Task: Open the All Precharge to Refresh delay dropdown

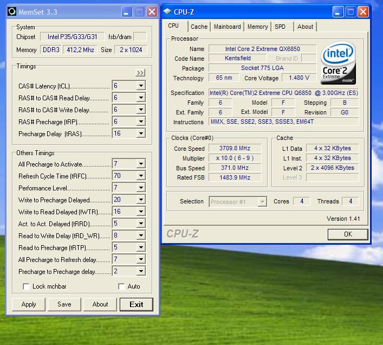Action: click(x=141, y=259)
